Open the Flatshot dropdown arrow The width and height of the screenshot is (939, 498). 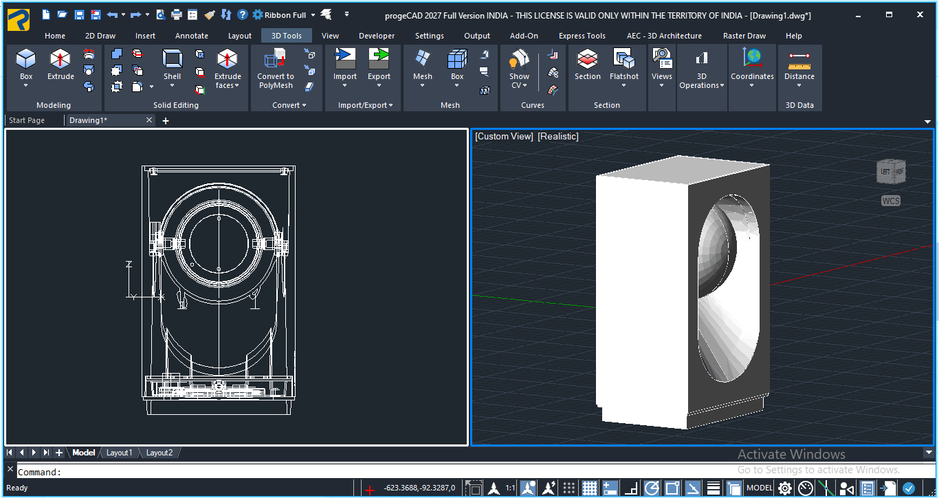click(624, 86)
